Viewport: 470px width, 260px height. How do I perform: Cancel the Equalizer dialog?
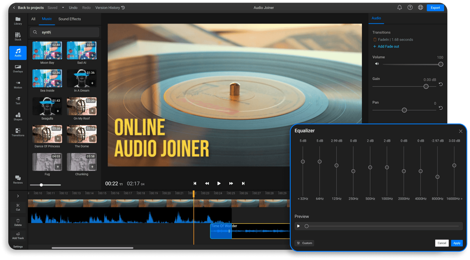[442, 243]
